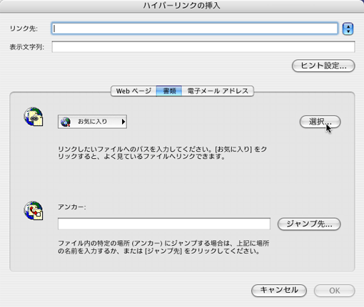The width and height of the screenshot is (364, 307).
Task: Focus the リンク先 text field
Action: (x=195, y=28)
